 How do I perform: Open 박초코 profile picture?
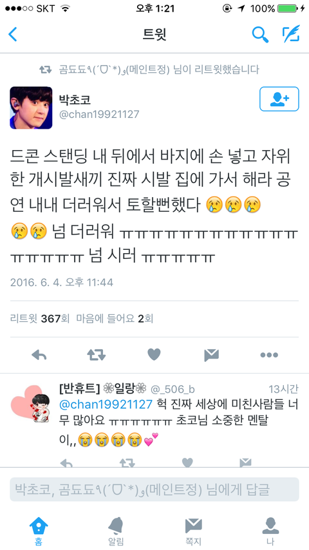(31, 108)
